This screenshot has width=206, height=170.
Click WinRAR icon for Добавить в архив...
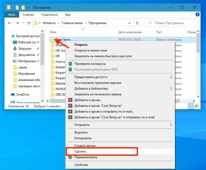click(x=70, y=100)
